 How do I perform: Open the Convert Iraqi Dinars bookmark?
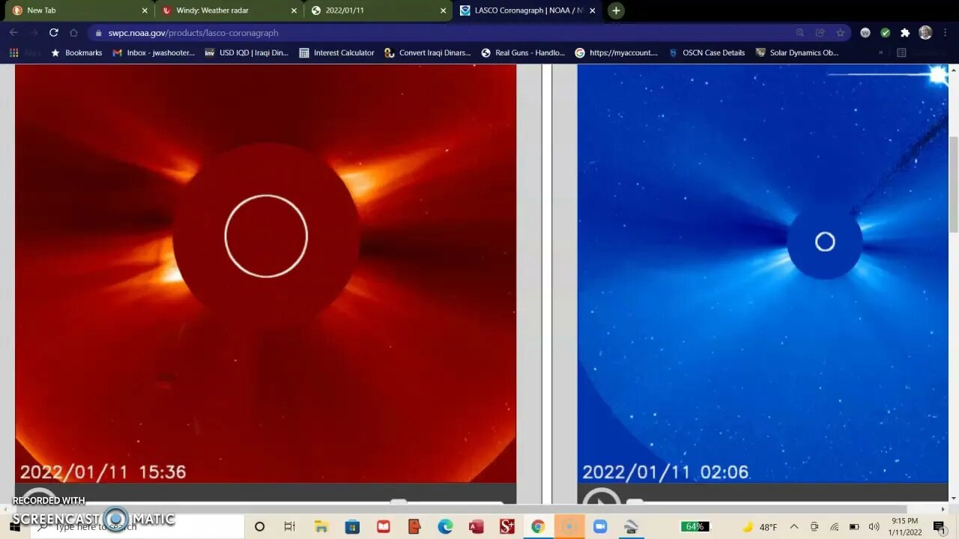428,53
